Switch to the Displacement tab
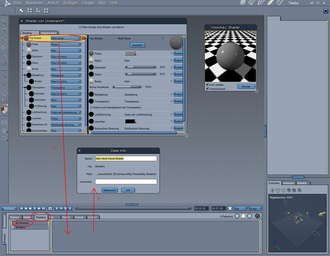Viewport: 330px width, 256px height. (x=48, y=33)
